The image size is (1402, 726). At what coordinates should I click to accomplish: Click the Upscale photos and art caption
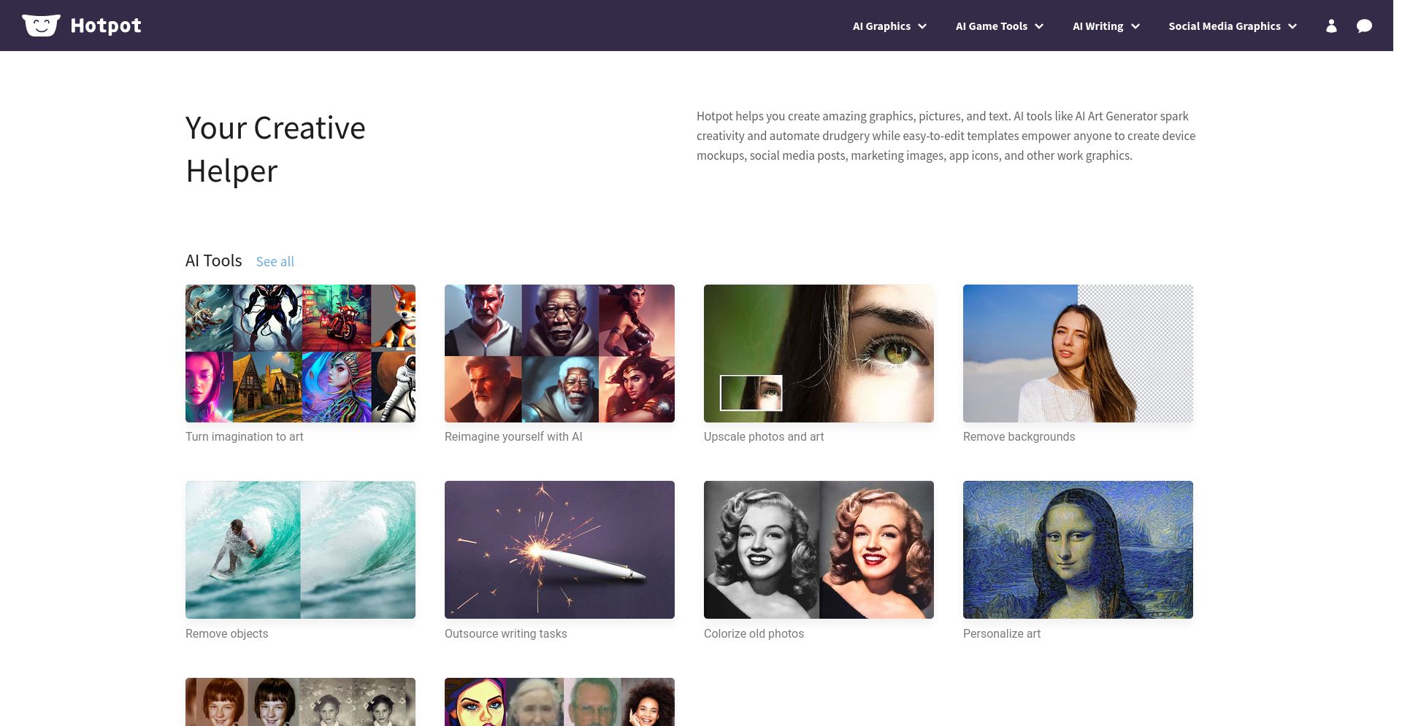[x=764, y=436]
